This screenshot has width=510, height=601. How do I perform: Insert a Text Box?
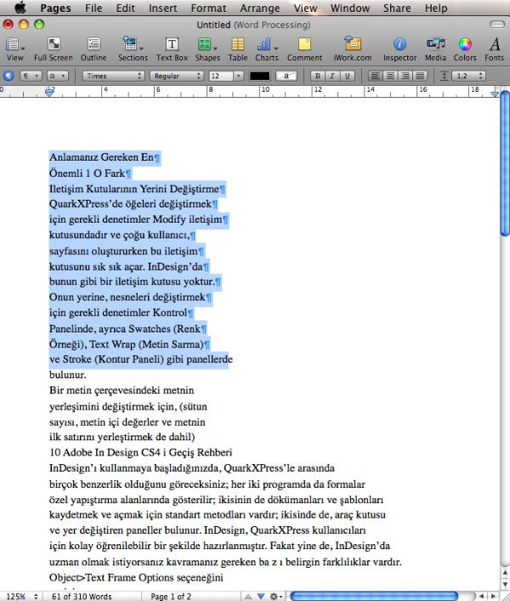point(172,49)
